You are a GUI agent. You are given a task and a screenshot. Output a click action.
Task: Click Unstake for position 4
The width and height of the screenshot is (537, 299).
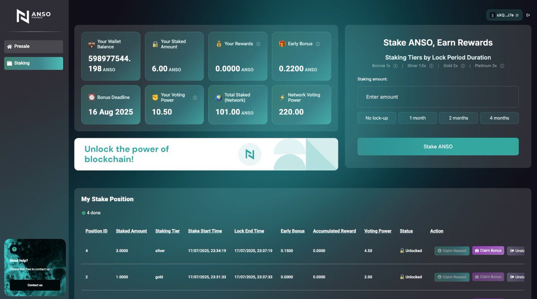[x=516, y=251]
